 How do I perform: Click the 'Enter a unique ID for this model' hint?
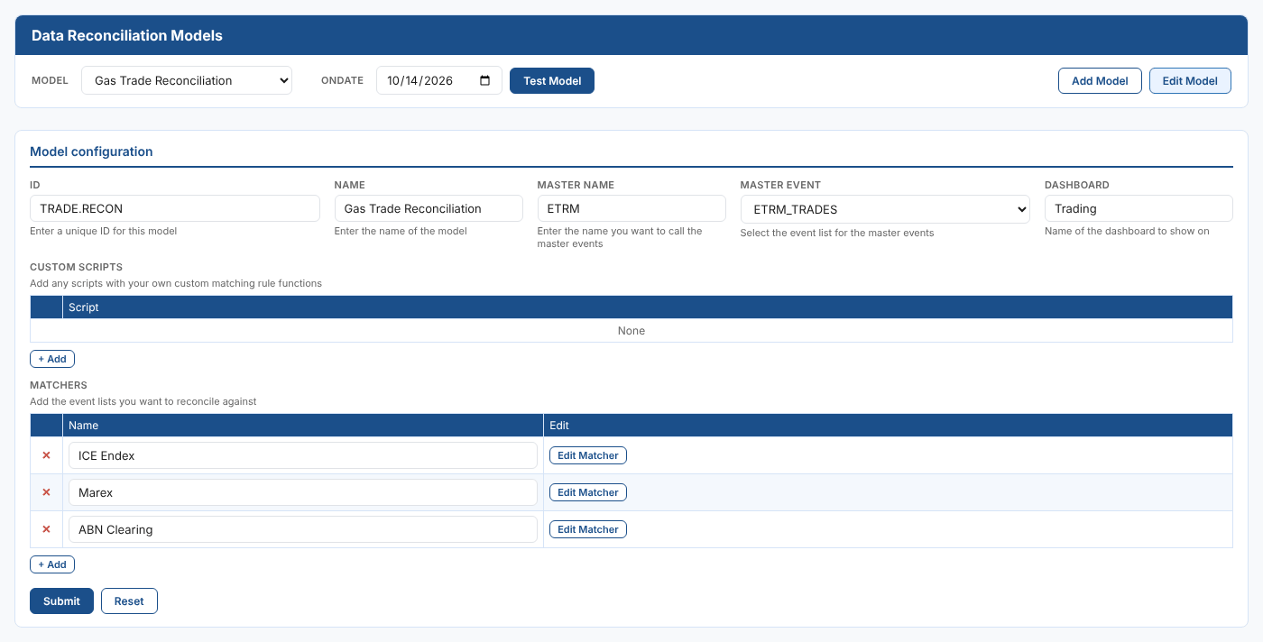point(104,231)
